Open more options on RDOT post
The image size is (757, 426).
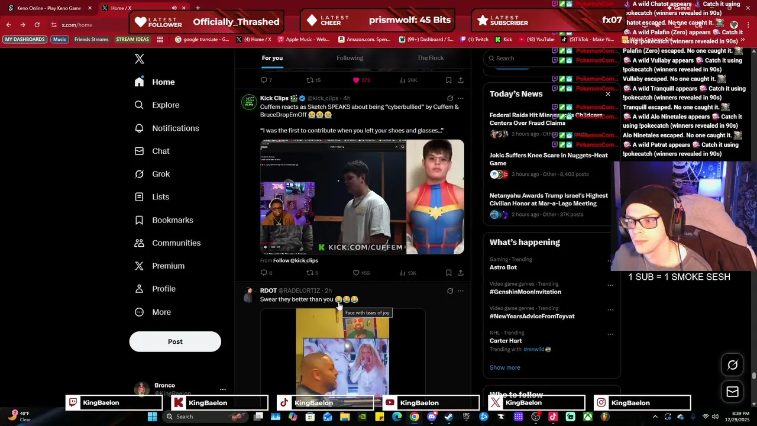point(461,291)
